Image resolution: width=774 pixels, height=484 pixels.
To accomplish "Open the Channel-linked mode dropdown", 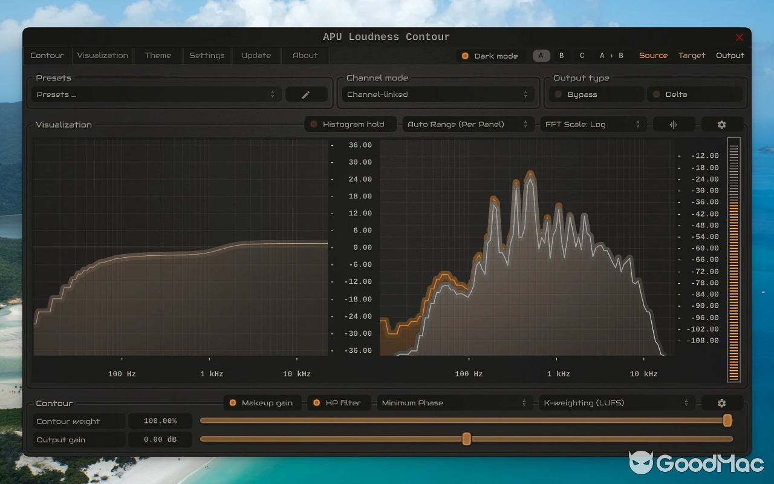I will coord(438,94).
